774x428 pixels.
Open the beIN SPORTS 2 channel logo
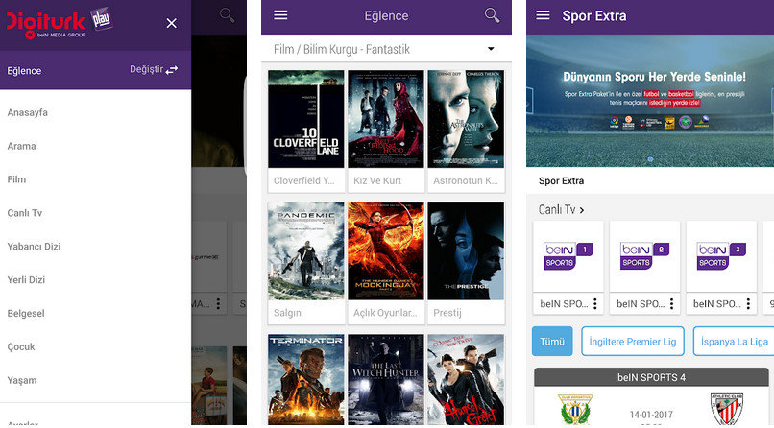point(644,256)
